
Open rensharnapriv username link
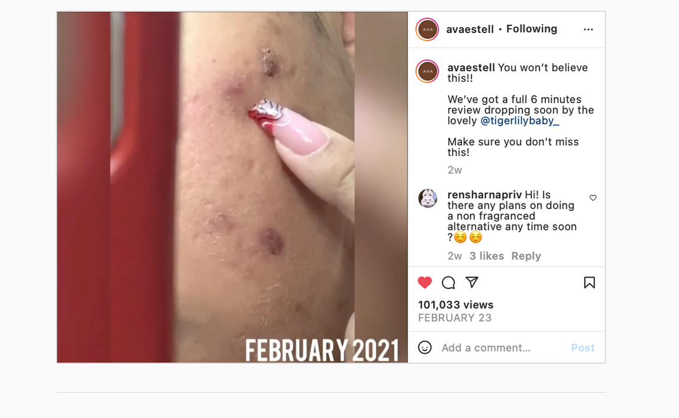(x=484, y=195)
